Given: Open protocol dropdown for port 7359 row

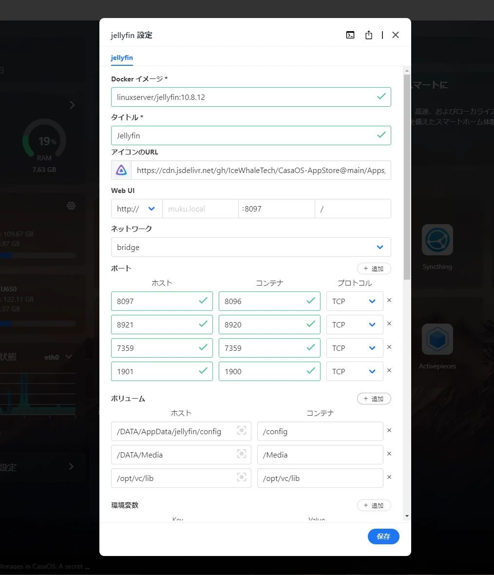Looking at the screenshot, I should [355, 348].
